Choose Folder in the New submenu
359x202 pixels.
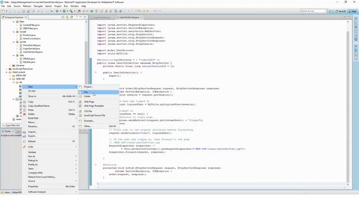pyautogui.click(x=99, y=97)
